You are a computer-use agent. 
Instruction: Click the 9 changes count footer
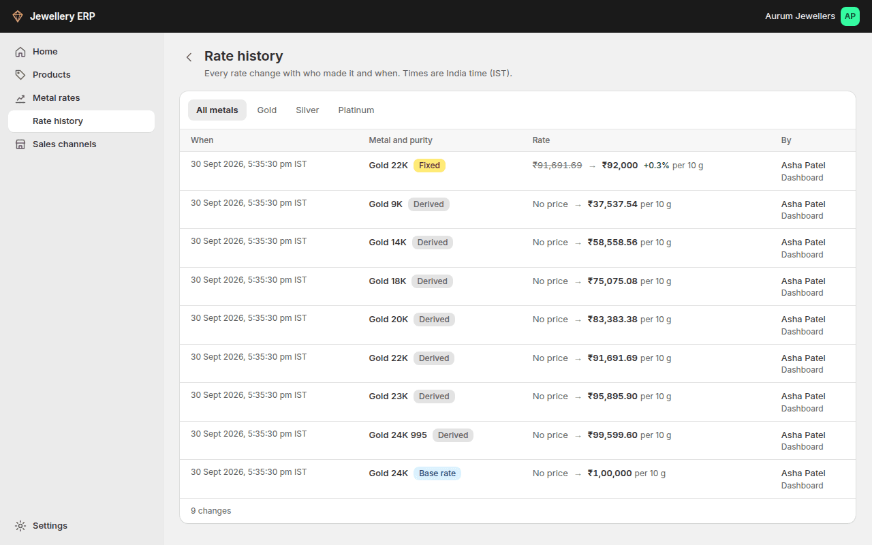211,511
